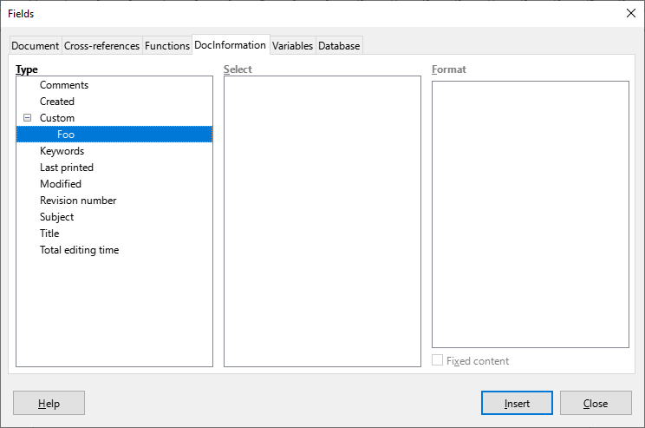Image resolution: width=645 pixels, height=428 pixels.
Task: Choose Revision number in Type list
Action: click(78, 201)
